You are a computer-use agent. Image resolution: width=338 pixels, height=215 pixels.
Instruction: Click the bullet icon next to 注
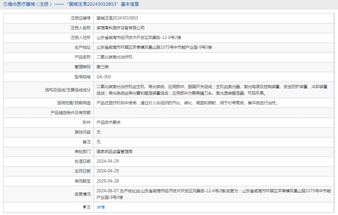click(84, 207)
